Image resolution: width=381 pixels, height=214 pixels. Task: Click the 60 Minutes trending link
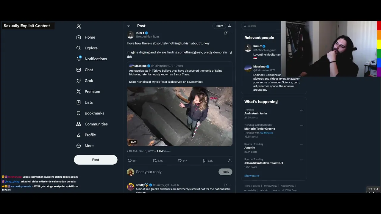point(266,133)
